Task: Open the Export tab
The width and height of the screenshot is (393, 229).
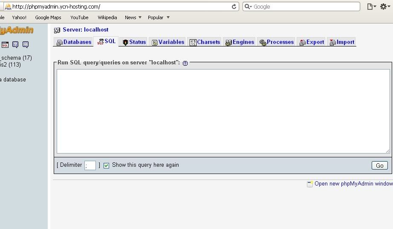Action: click(x=312, y=42)
